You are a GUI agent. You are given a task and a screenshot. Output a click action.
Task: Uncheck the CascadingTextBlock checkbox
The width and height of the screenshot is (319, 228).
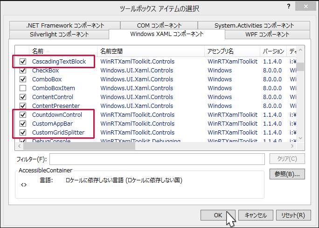pos(23,61)
